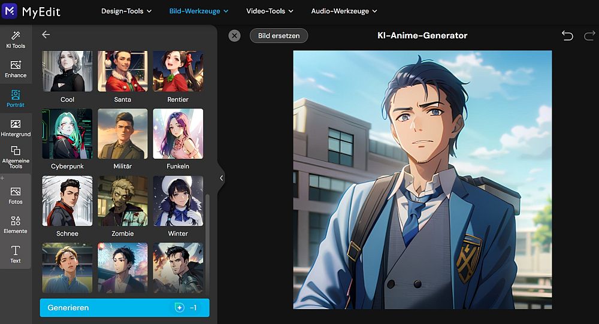This screenshot has height=324, width=599.
Task: Expand the Audio-Werkzeuge dropdown menu
Action: coord(344,11)
